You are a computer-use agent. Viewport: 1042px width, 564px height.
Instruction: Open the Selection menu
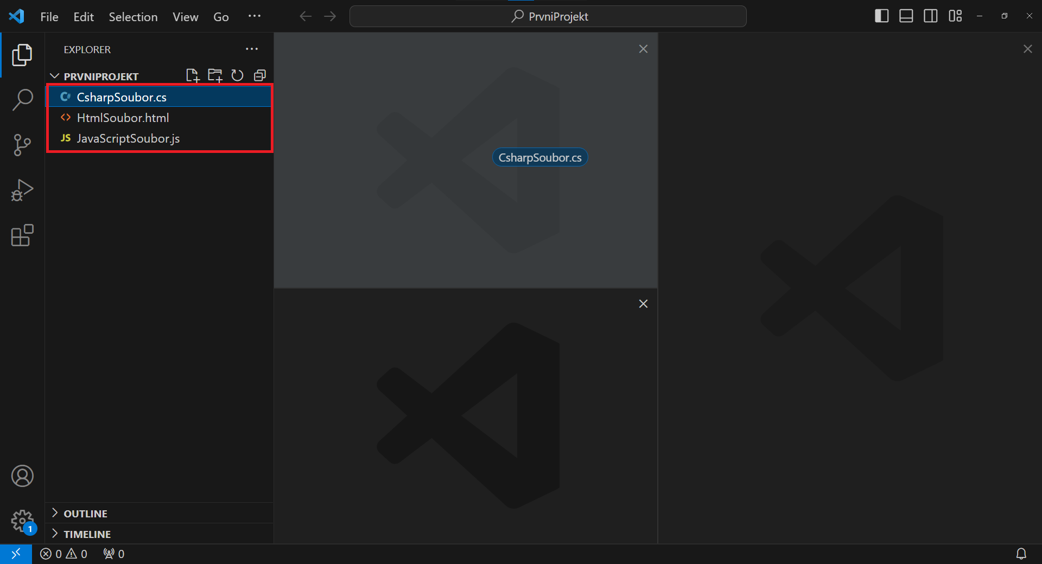click(133, 16)
